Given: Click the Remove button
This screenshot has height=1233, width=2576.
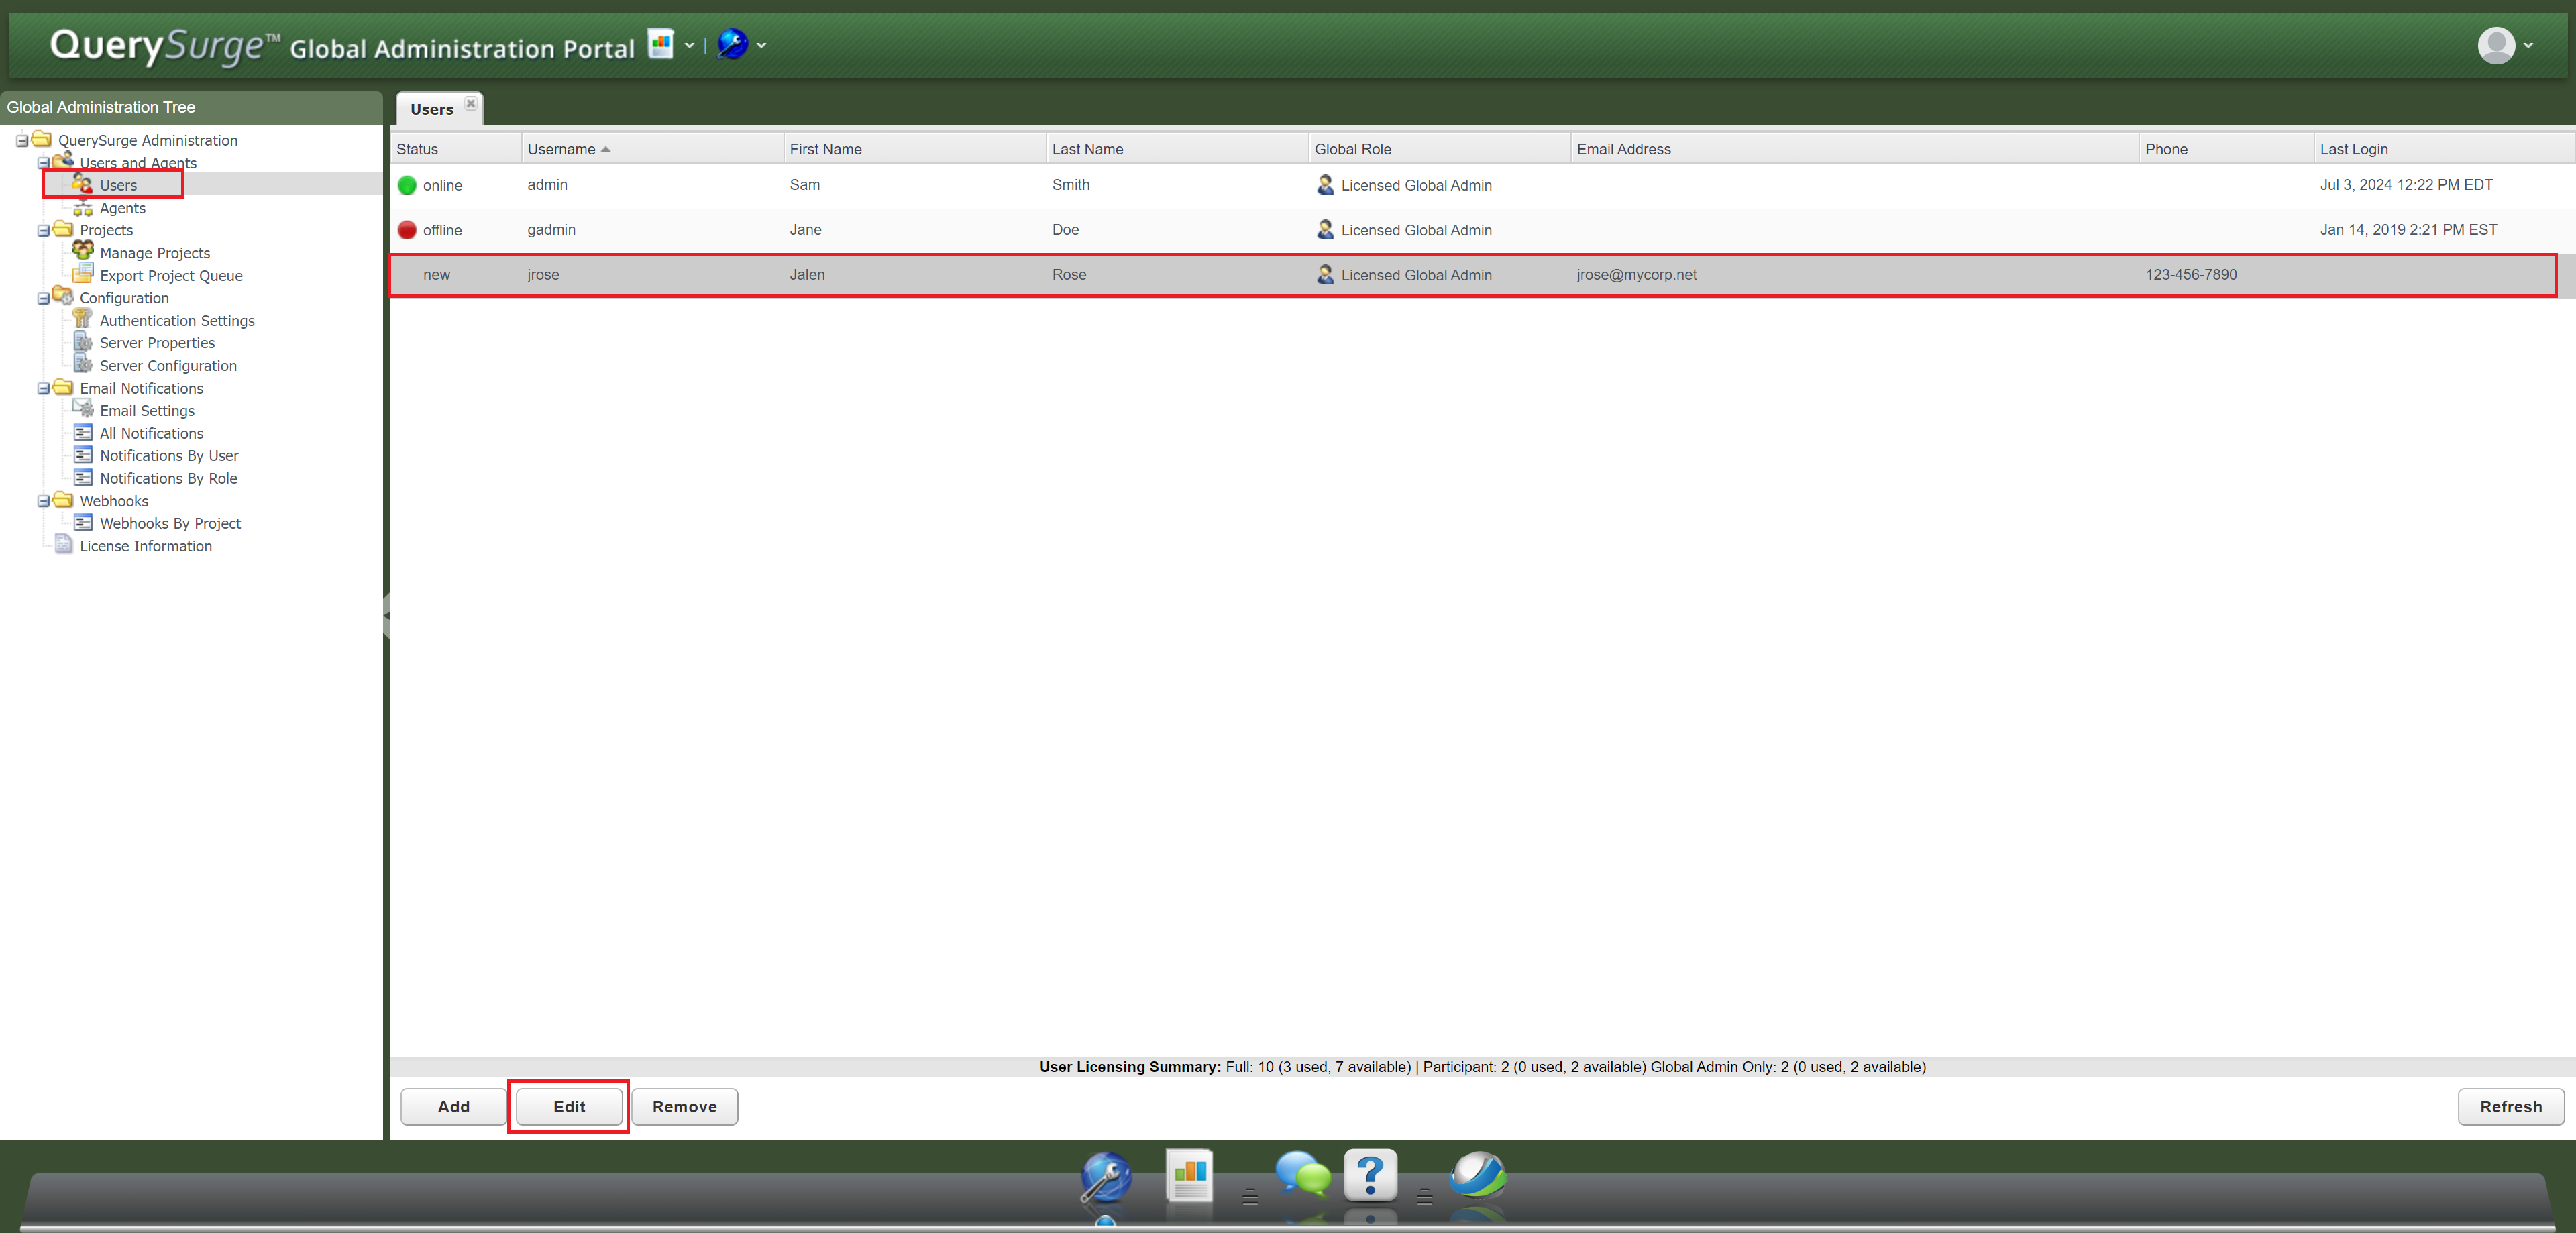Looking at the screenshot, I should pos(684,1106).
